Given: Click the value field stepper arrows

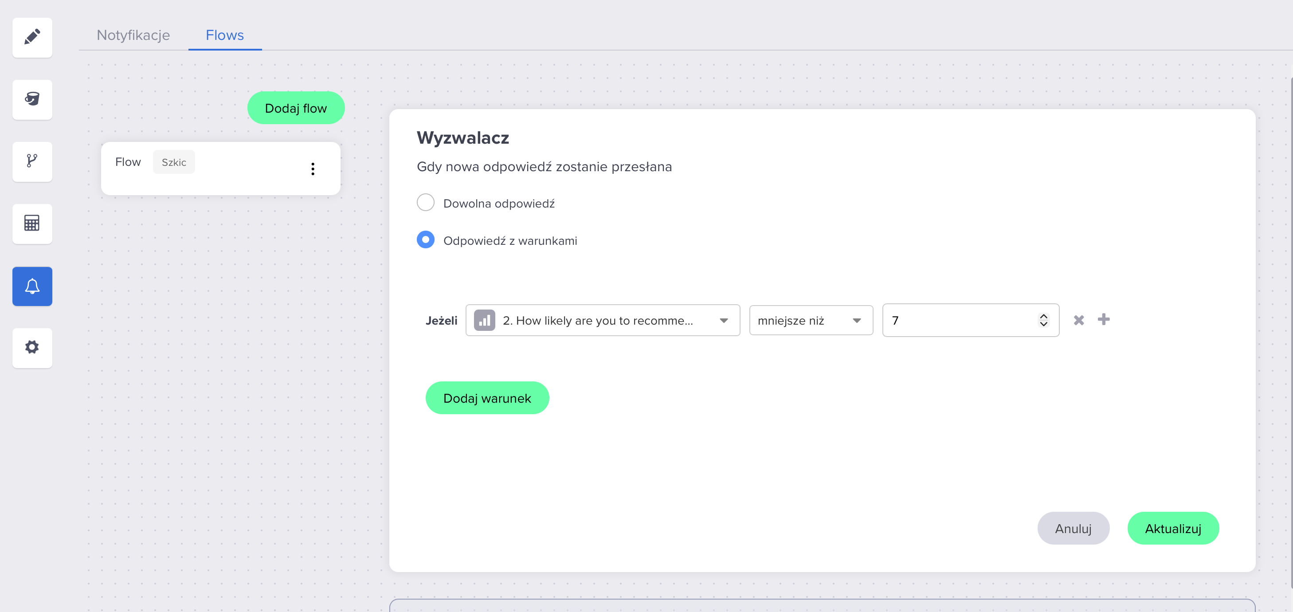Looking at the screenshot, I should pos(1043,320).
